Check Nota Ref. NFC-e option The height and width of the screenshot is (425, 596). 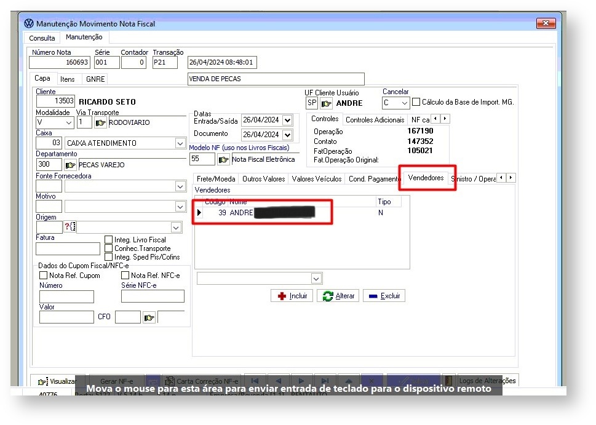[125, 275]
